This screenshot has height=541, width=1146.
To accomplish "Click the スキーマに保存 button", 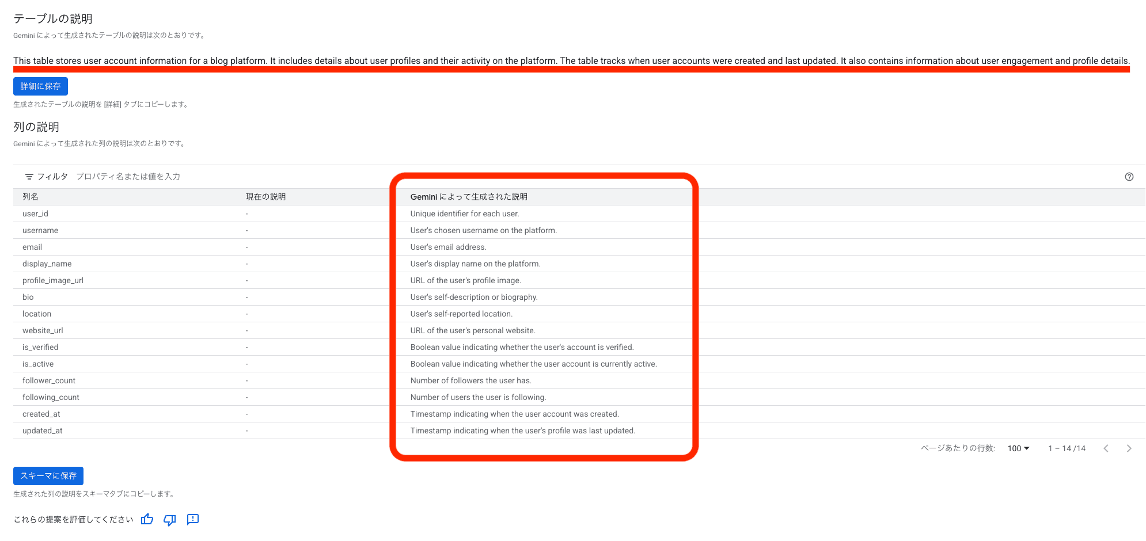I will point(48,476).
